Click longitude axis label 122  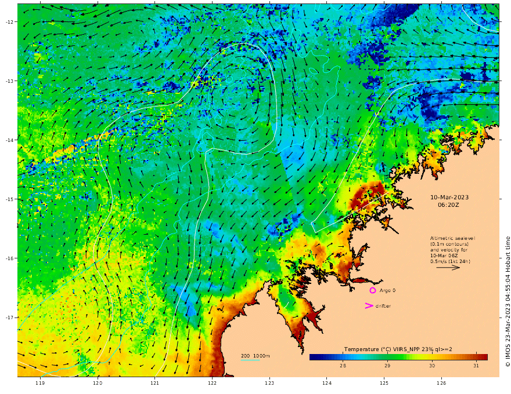click(x=212, y=383)
